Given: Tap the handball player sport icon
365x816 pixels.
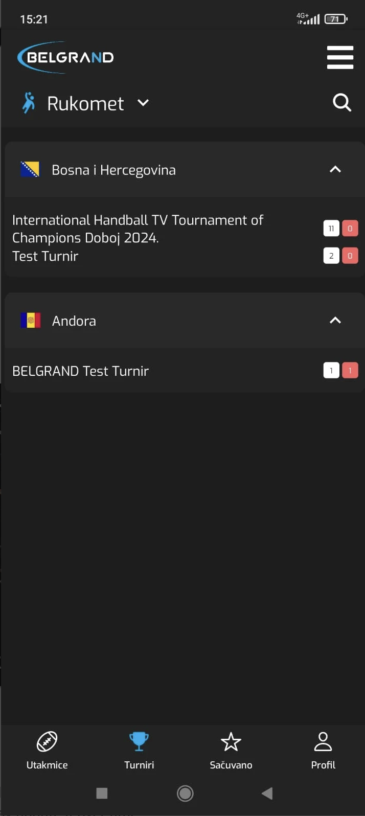Looking at the screenshot, I should pyautogui.click(x=29, y=103).
